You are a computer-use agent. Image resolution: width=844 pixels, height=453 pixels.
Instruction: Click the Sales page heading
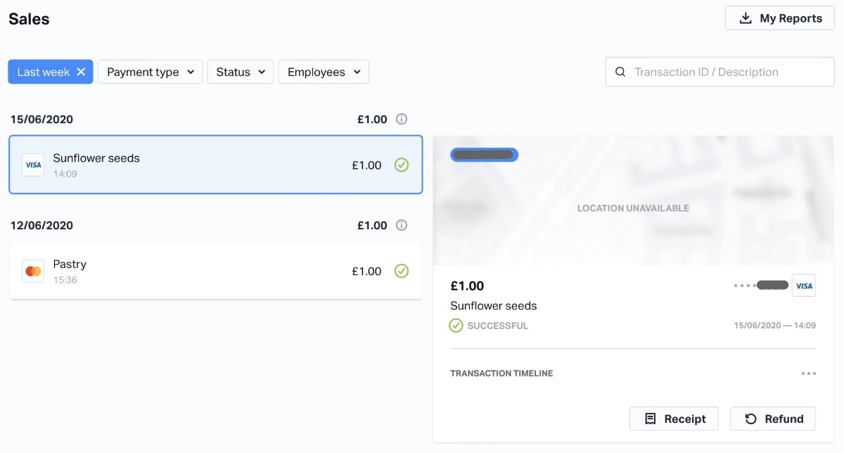(29, 19)
